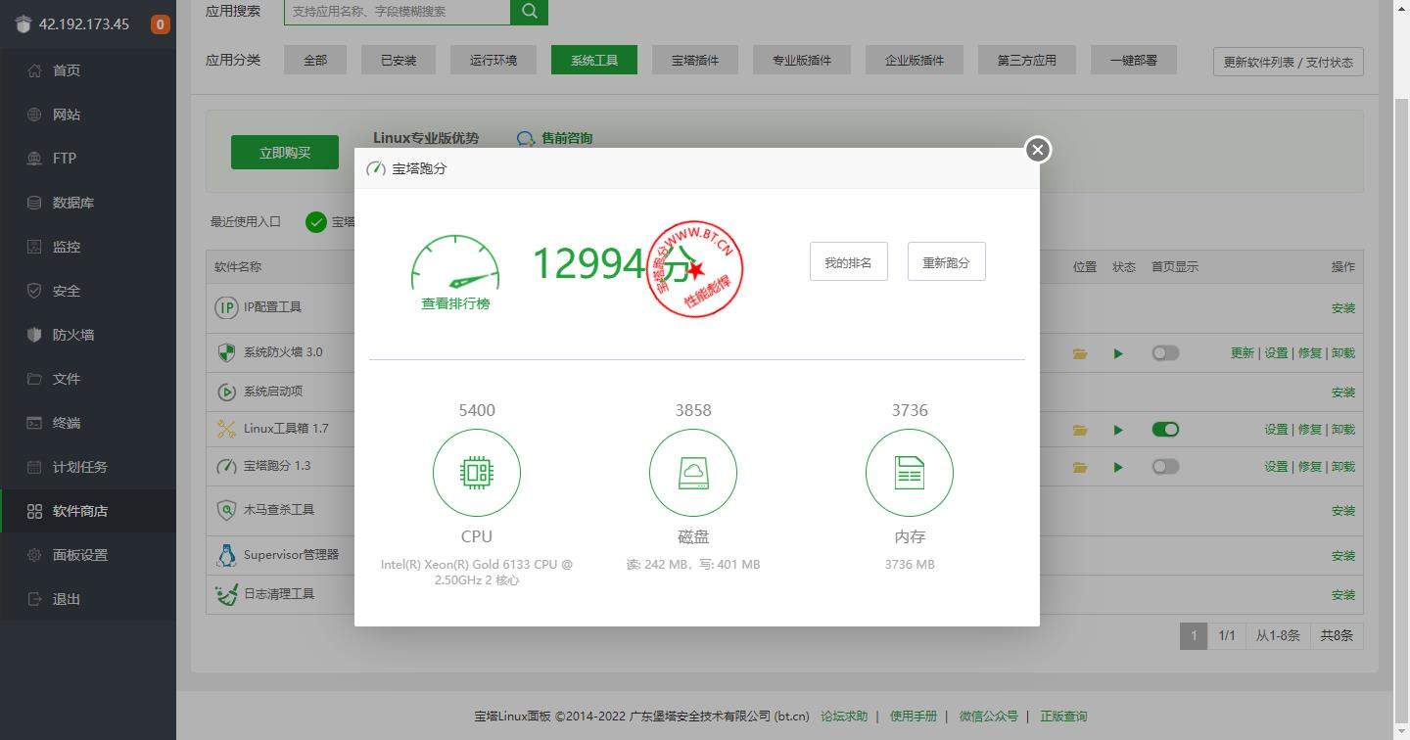Select the 系统工具 category tab
Viewport: 1410px width, 740px height.
[x=594, y=60]
